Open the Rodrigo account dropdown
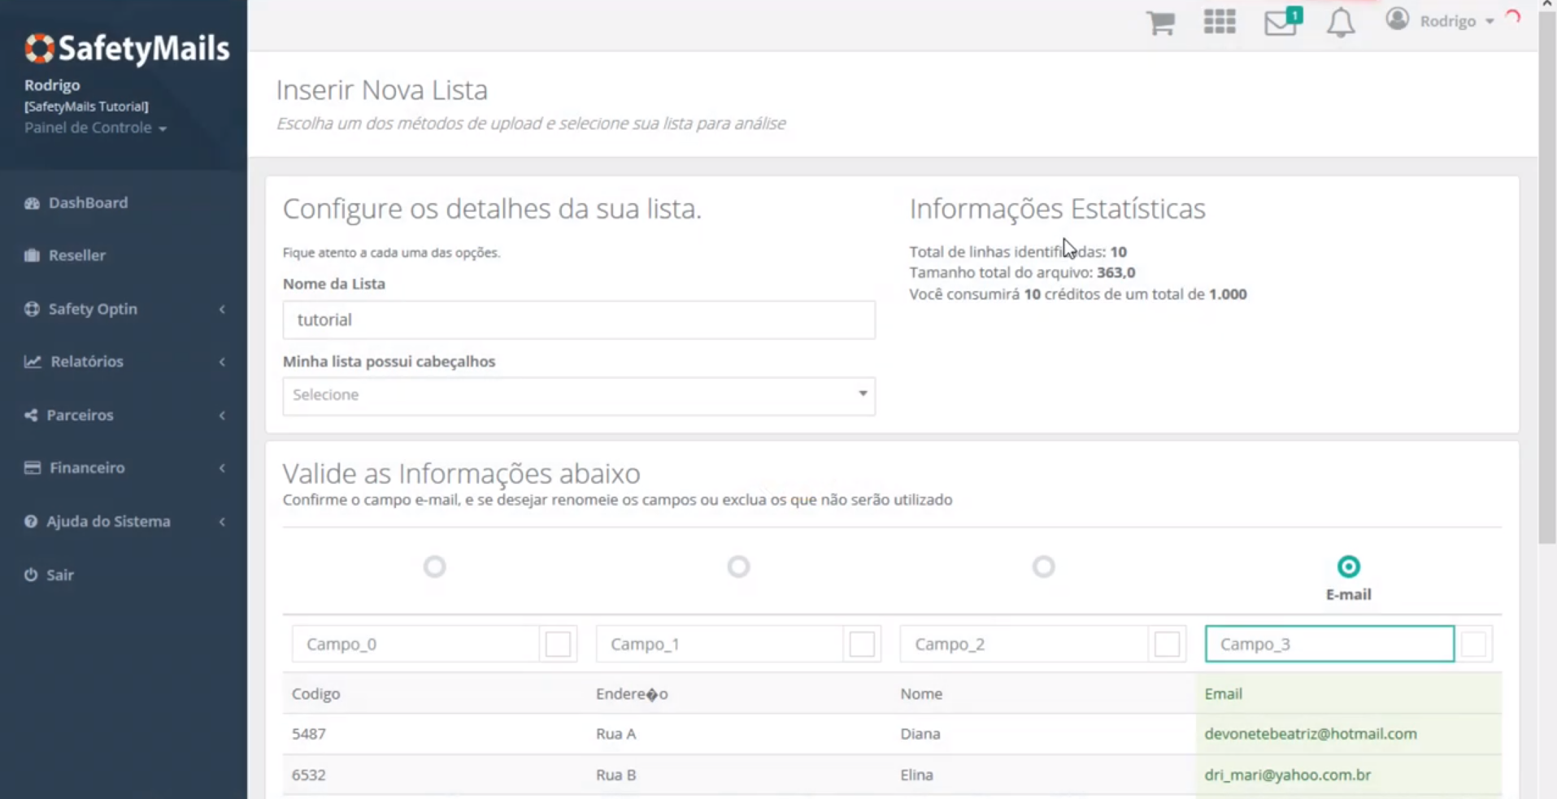 pyautogui.click(x=1456, y=21)
